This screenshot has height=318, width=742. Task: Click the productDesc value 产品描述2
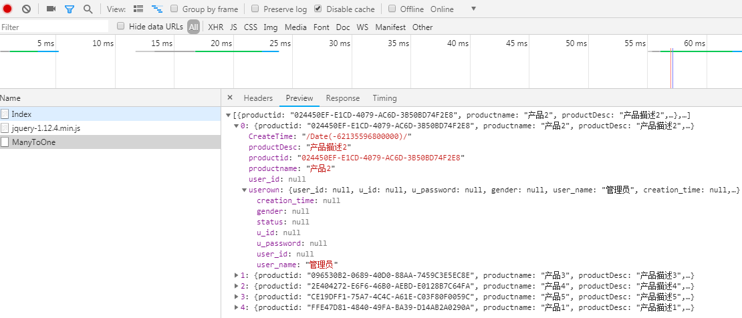point(328,147)
